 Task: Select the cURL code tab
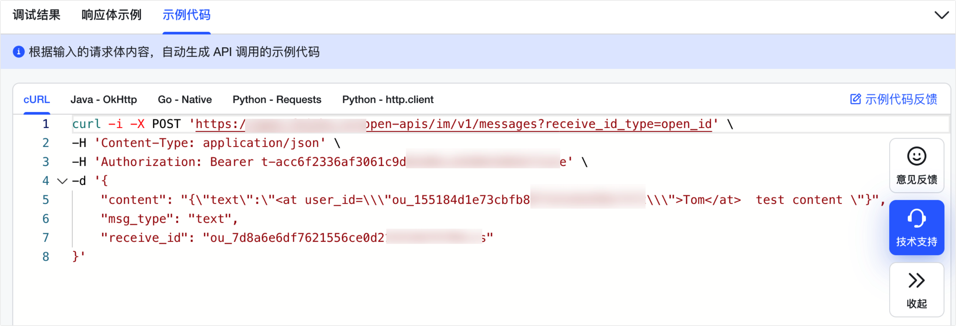tap(36, 99)
